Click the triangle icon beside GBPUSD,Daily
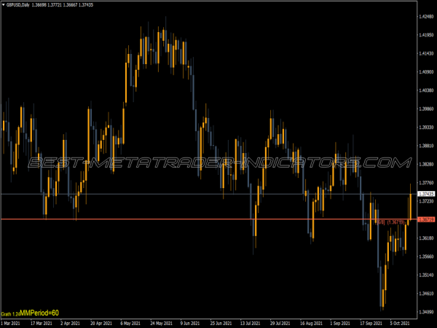Viewport: 437px width, 328px height. click(4, 4)
